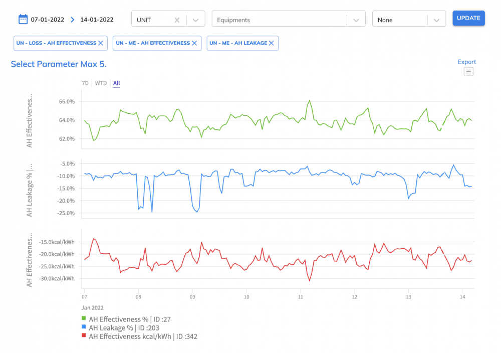Expand the UNIT dropdown chevron
This screenshot has width=501, height=353.
(195, 20)
